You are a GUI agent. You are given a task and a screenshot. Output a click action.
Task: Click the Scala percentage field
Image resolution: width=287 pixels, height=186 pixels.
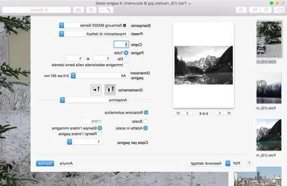click(92, 121)
